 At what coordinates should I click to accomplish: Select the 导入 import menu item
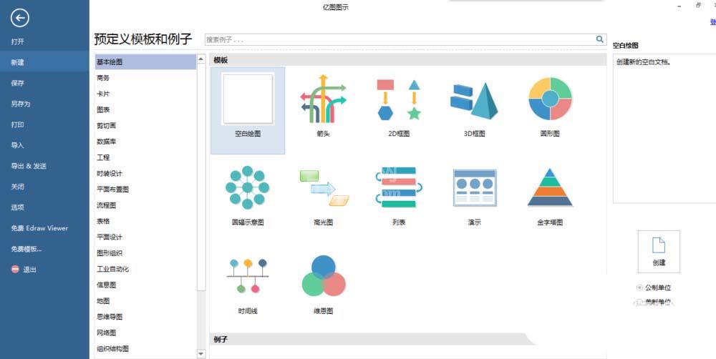(18, 145)
